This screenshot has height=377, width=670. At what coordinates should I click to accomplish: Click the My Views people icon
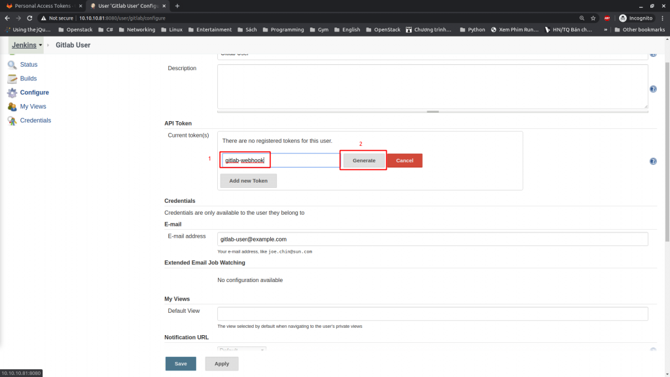pos(12,107)
